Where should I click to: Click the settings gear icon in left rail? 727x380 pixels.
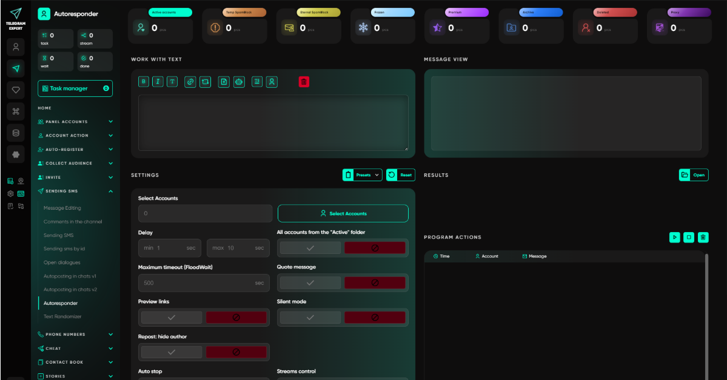click(x=10, y=194)
